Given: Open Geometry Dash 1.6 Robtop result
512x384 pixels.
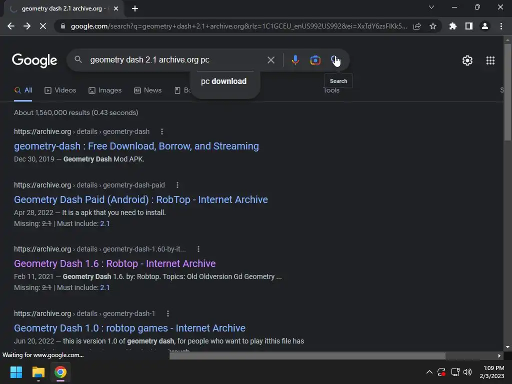Looking at the screenshot, I should pyautogui.click(x=115, y=263).
